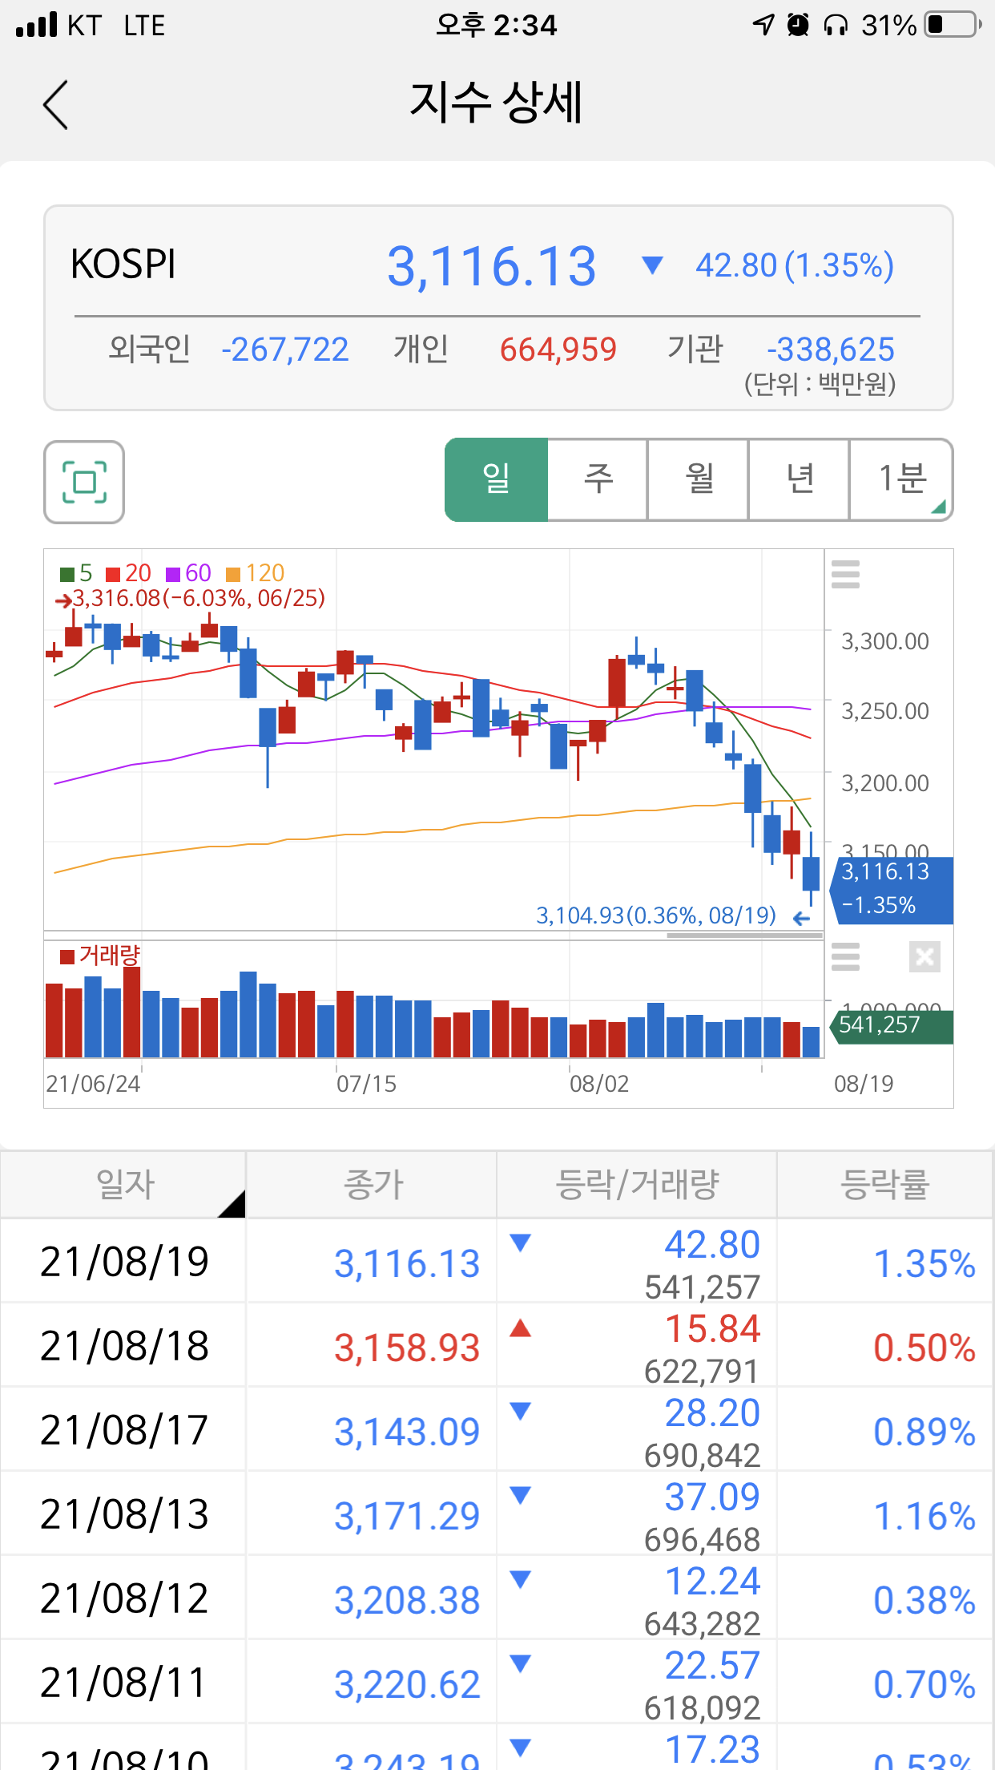995x1770 pixels.
Task: Expand the 1분 minute interval dropdown
Action: tap(902, 479)
